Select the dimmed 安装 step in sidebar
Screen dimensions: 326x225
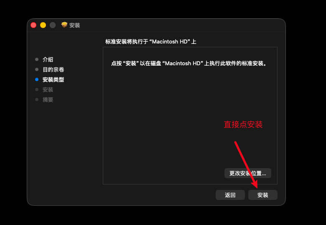(48, 89)
